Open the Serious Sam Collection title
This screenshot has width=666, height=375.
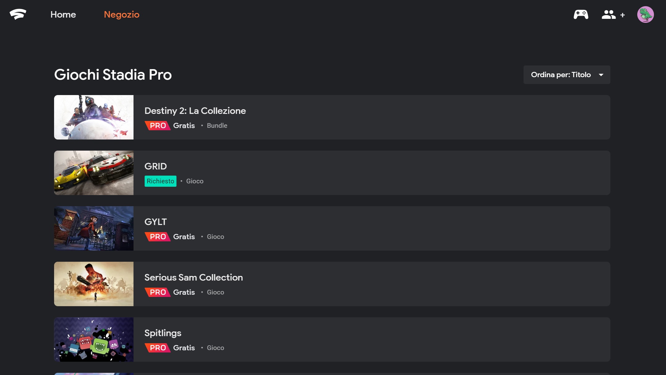193,277
